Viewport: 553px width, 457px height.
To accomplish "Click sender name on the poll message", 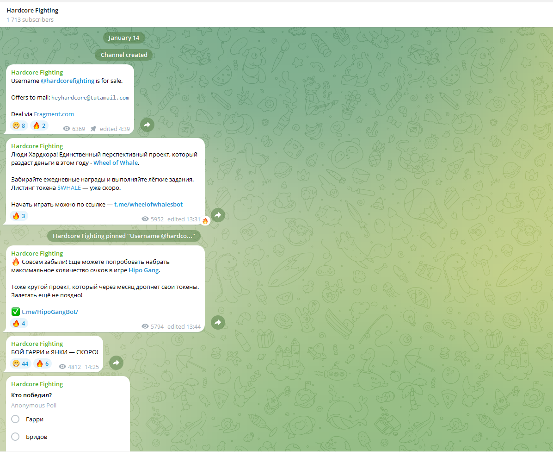I will [37, 384].
